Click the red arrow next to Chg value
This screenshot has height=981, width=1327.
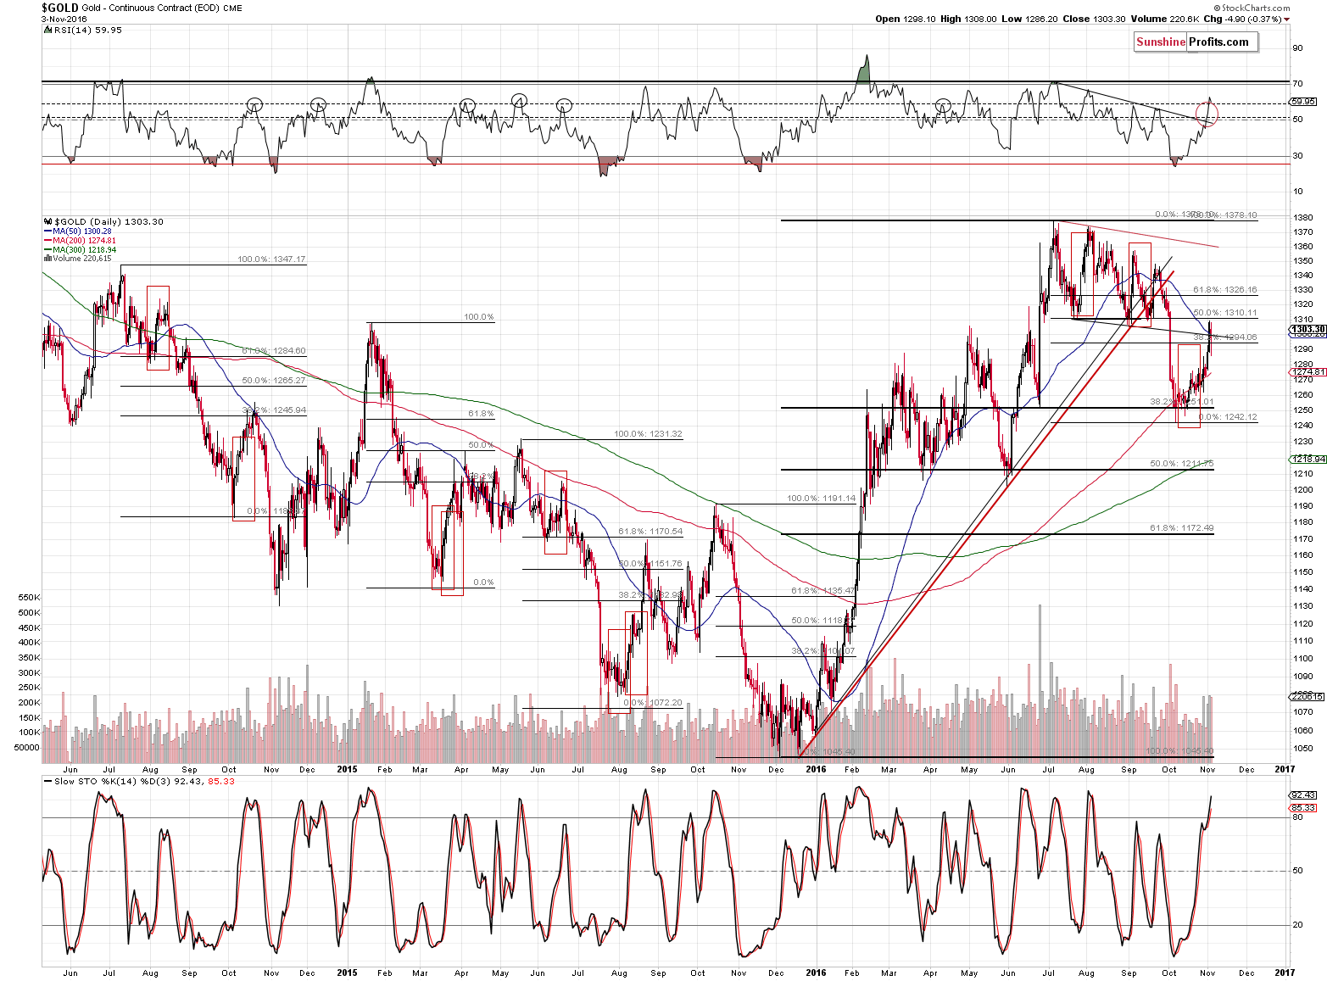1286,20
